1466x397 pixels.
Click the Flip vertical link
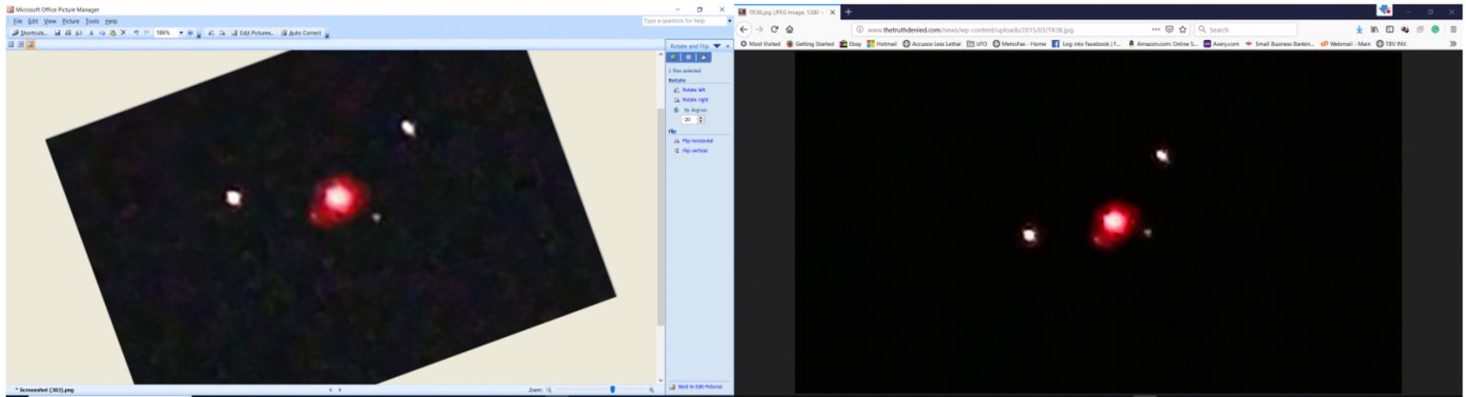pyautogui.click(x=695, y=151)
